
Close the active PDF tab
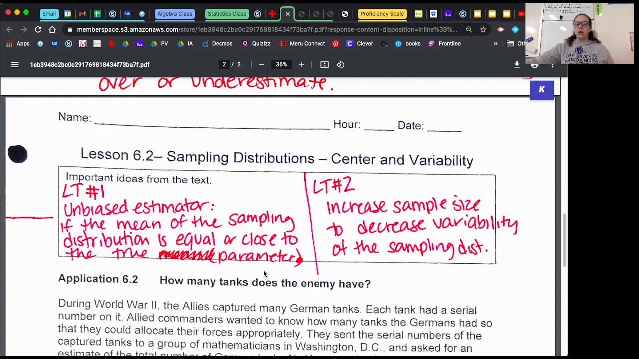287,14
